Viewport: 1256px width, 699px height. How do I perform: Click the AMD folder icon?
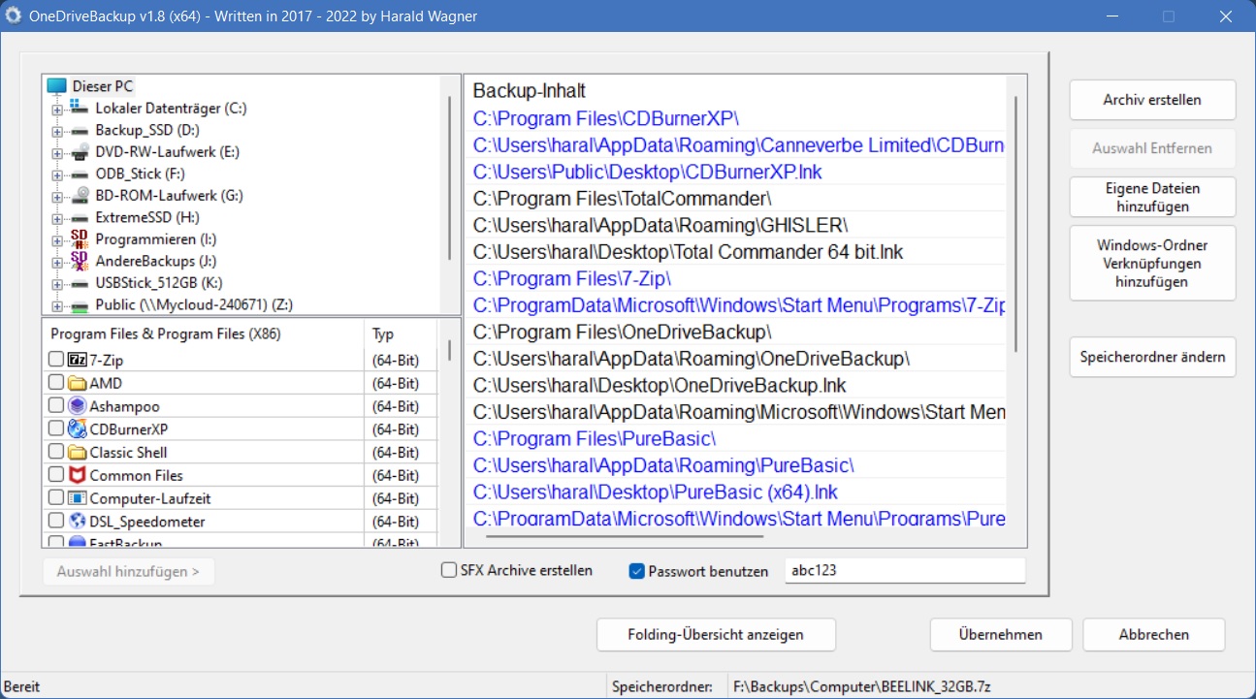point(77,383)
